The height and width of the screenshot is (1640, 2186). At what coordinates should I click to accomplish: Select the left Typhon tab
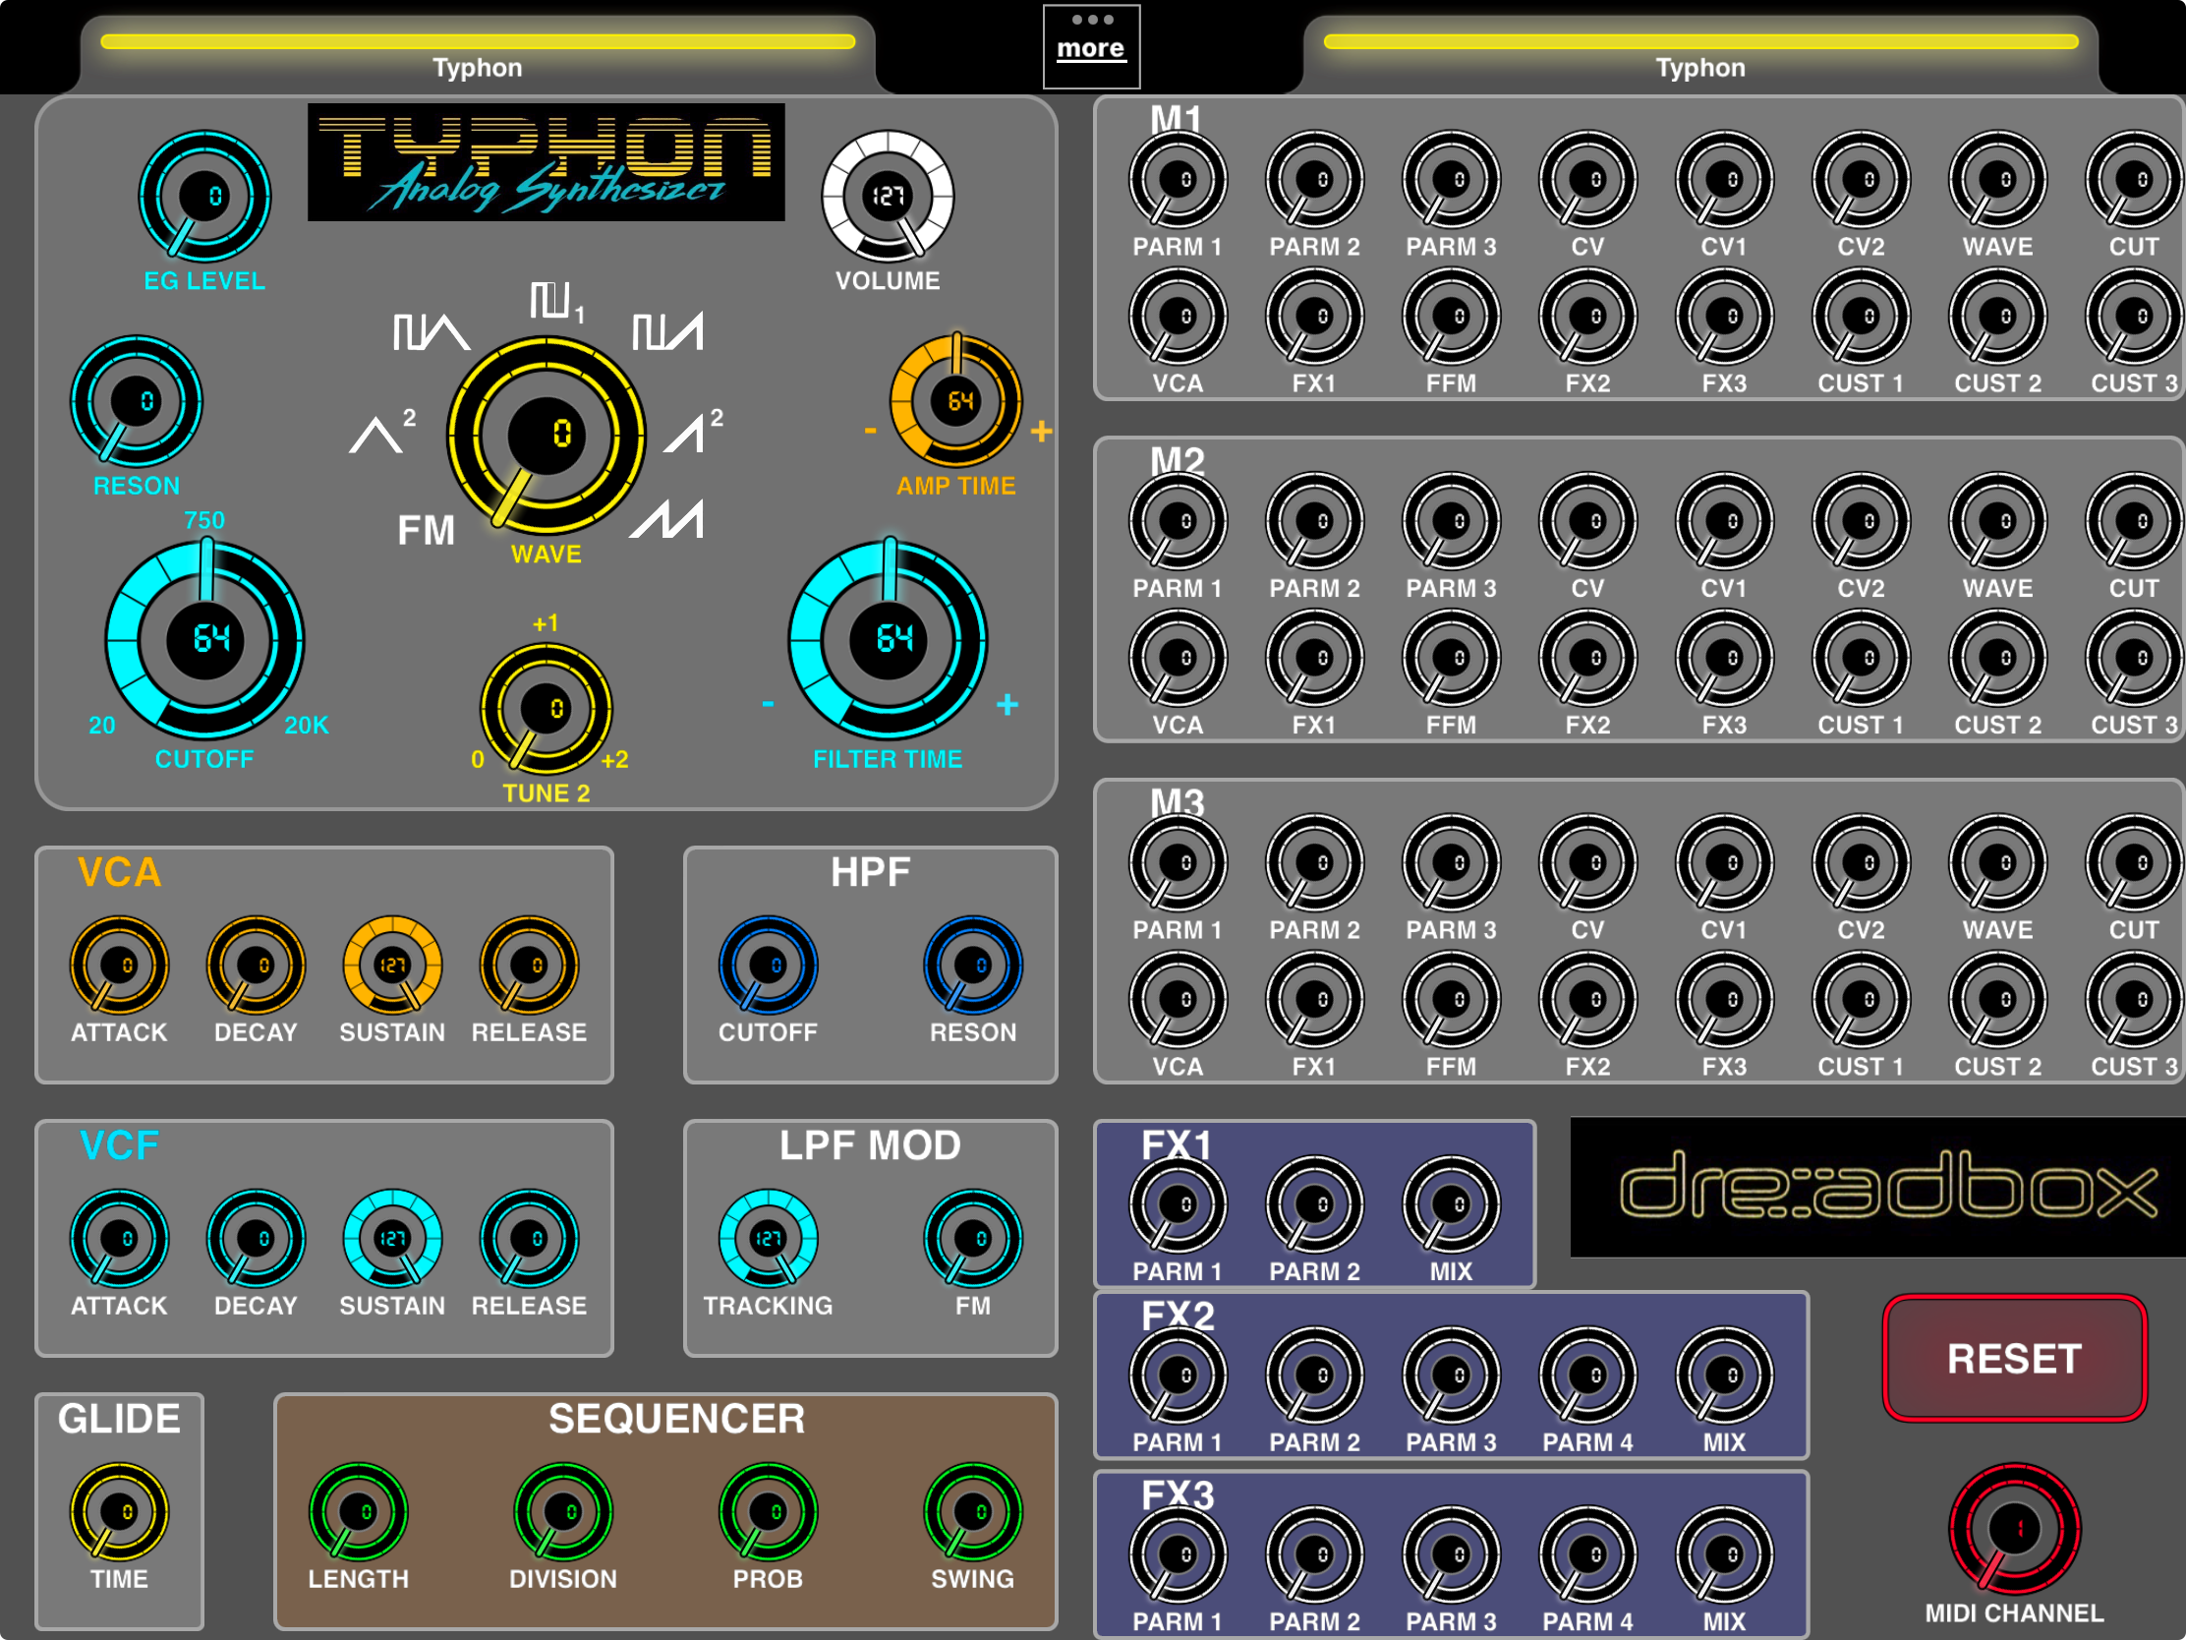(x=478, y=54)
